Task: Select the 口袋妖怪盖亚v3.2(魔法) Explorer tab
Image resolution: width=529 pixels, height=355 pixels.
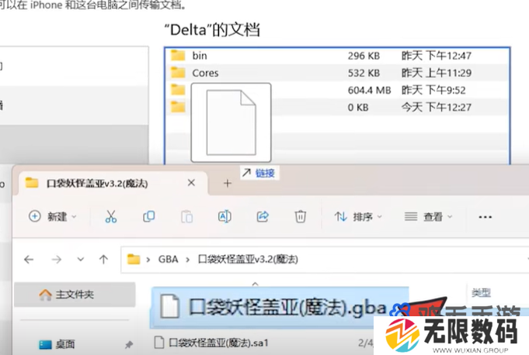Action: tap(113, 183)
